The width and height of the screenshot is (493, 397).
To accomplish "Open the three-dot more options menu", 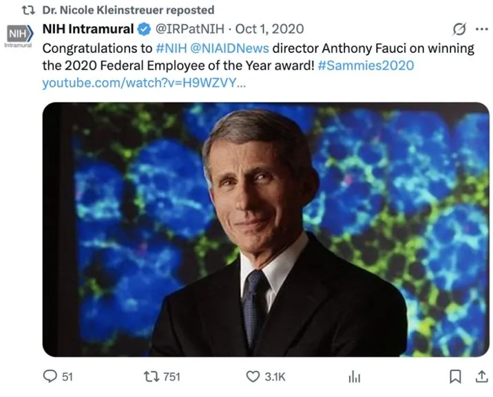I will tap(480, 30).
